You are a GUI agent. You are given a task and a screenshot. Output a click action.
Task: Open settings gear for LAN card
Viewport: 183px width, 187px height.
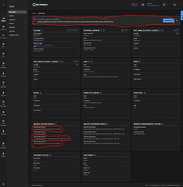(91, 61)
